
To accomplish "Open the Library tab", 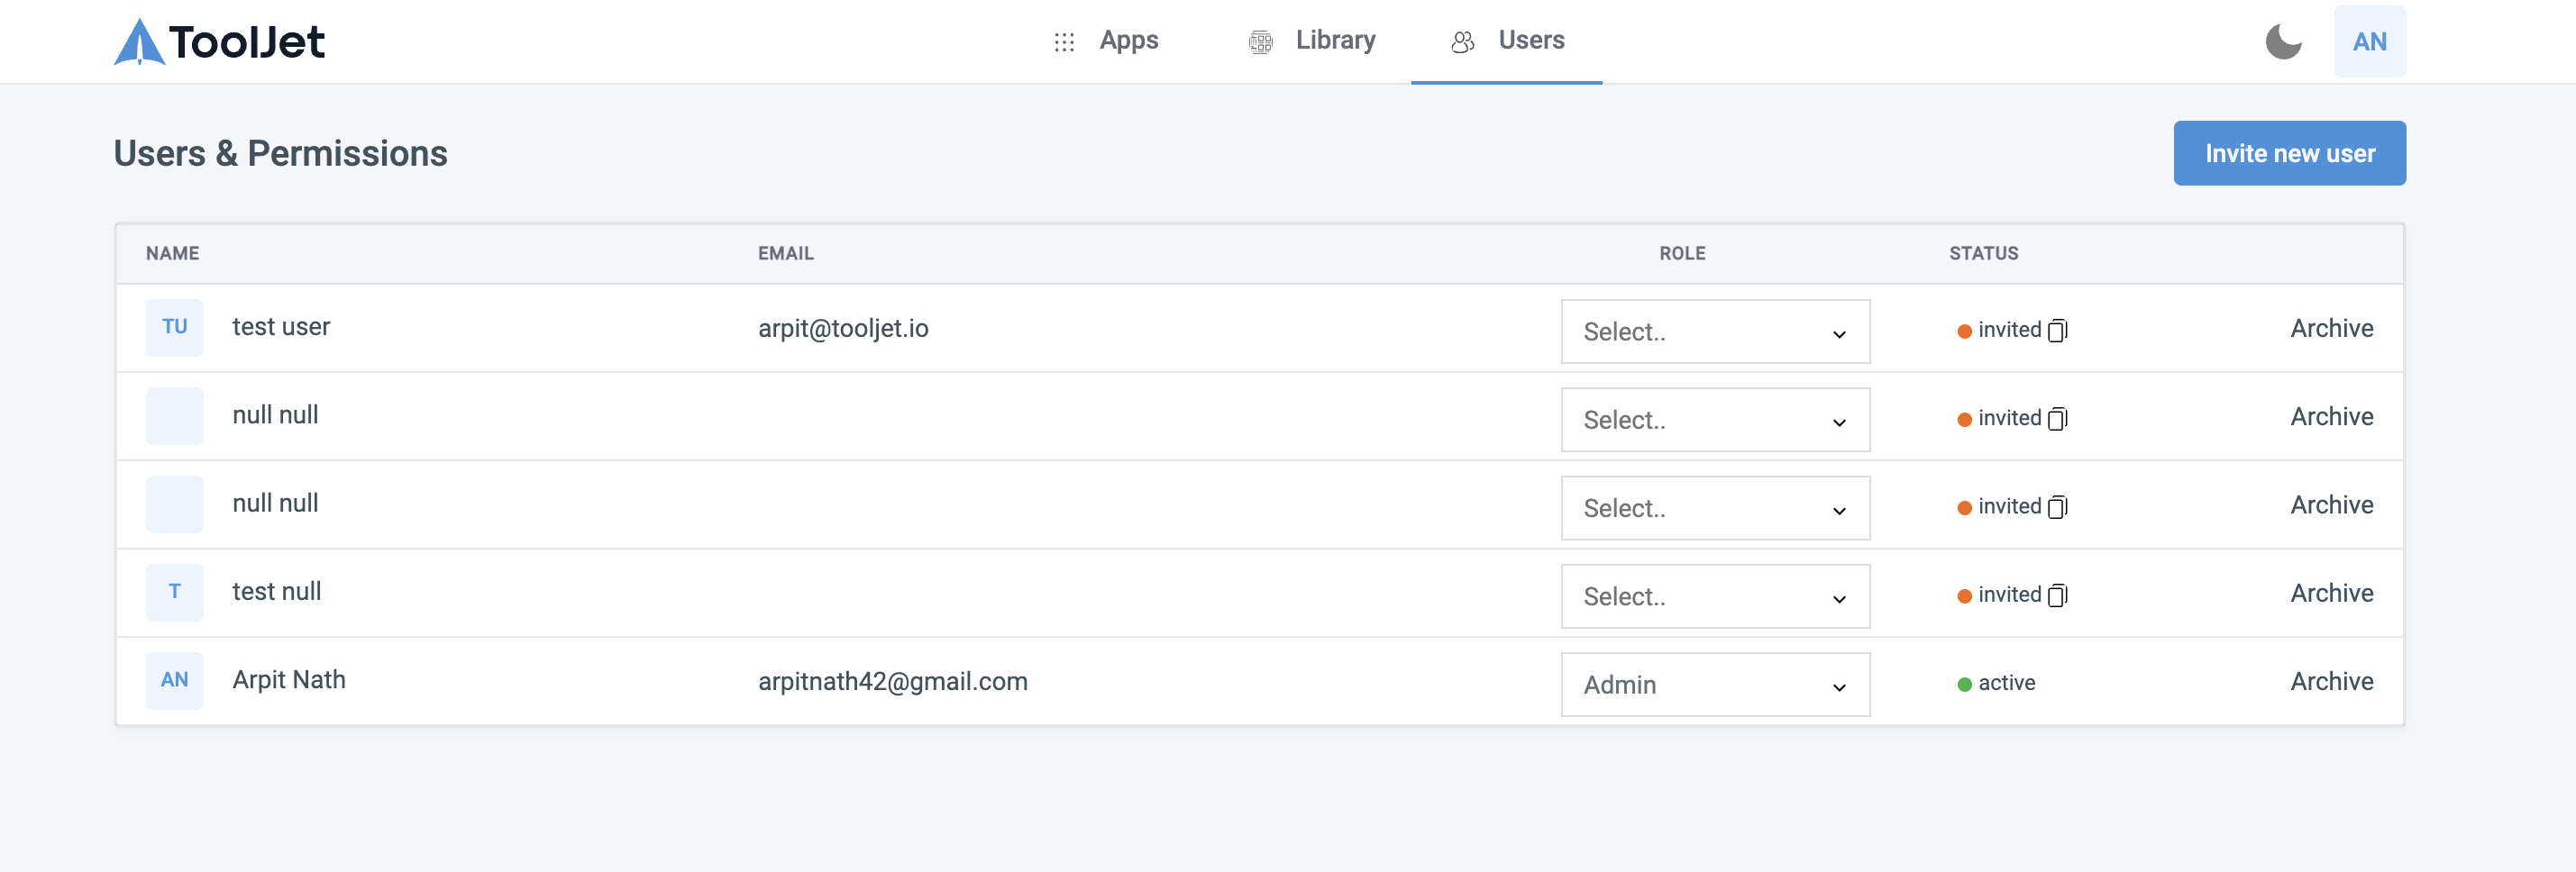I will click(1312, 40).
